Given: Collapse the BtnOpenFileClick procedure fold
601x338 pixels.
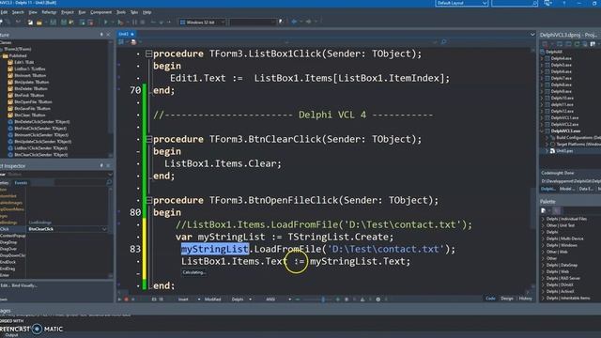Looking at the screenshot, I should 148,200.
